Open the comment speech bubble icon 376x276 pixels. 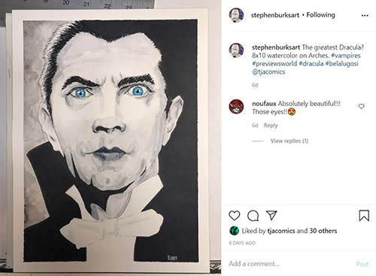(x=253, y=216)
